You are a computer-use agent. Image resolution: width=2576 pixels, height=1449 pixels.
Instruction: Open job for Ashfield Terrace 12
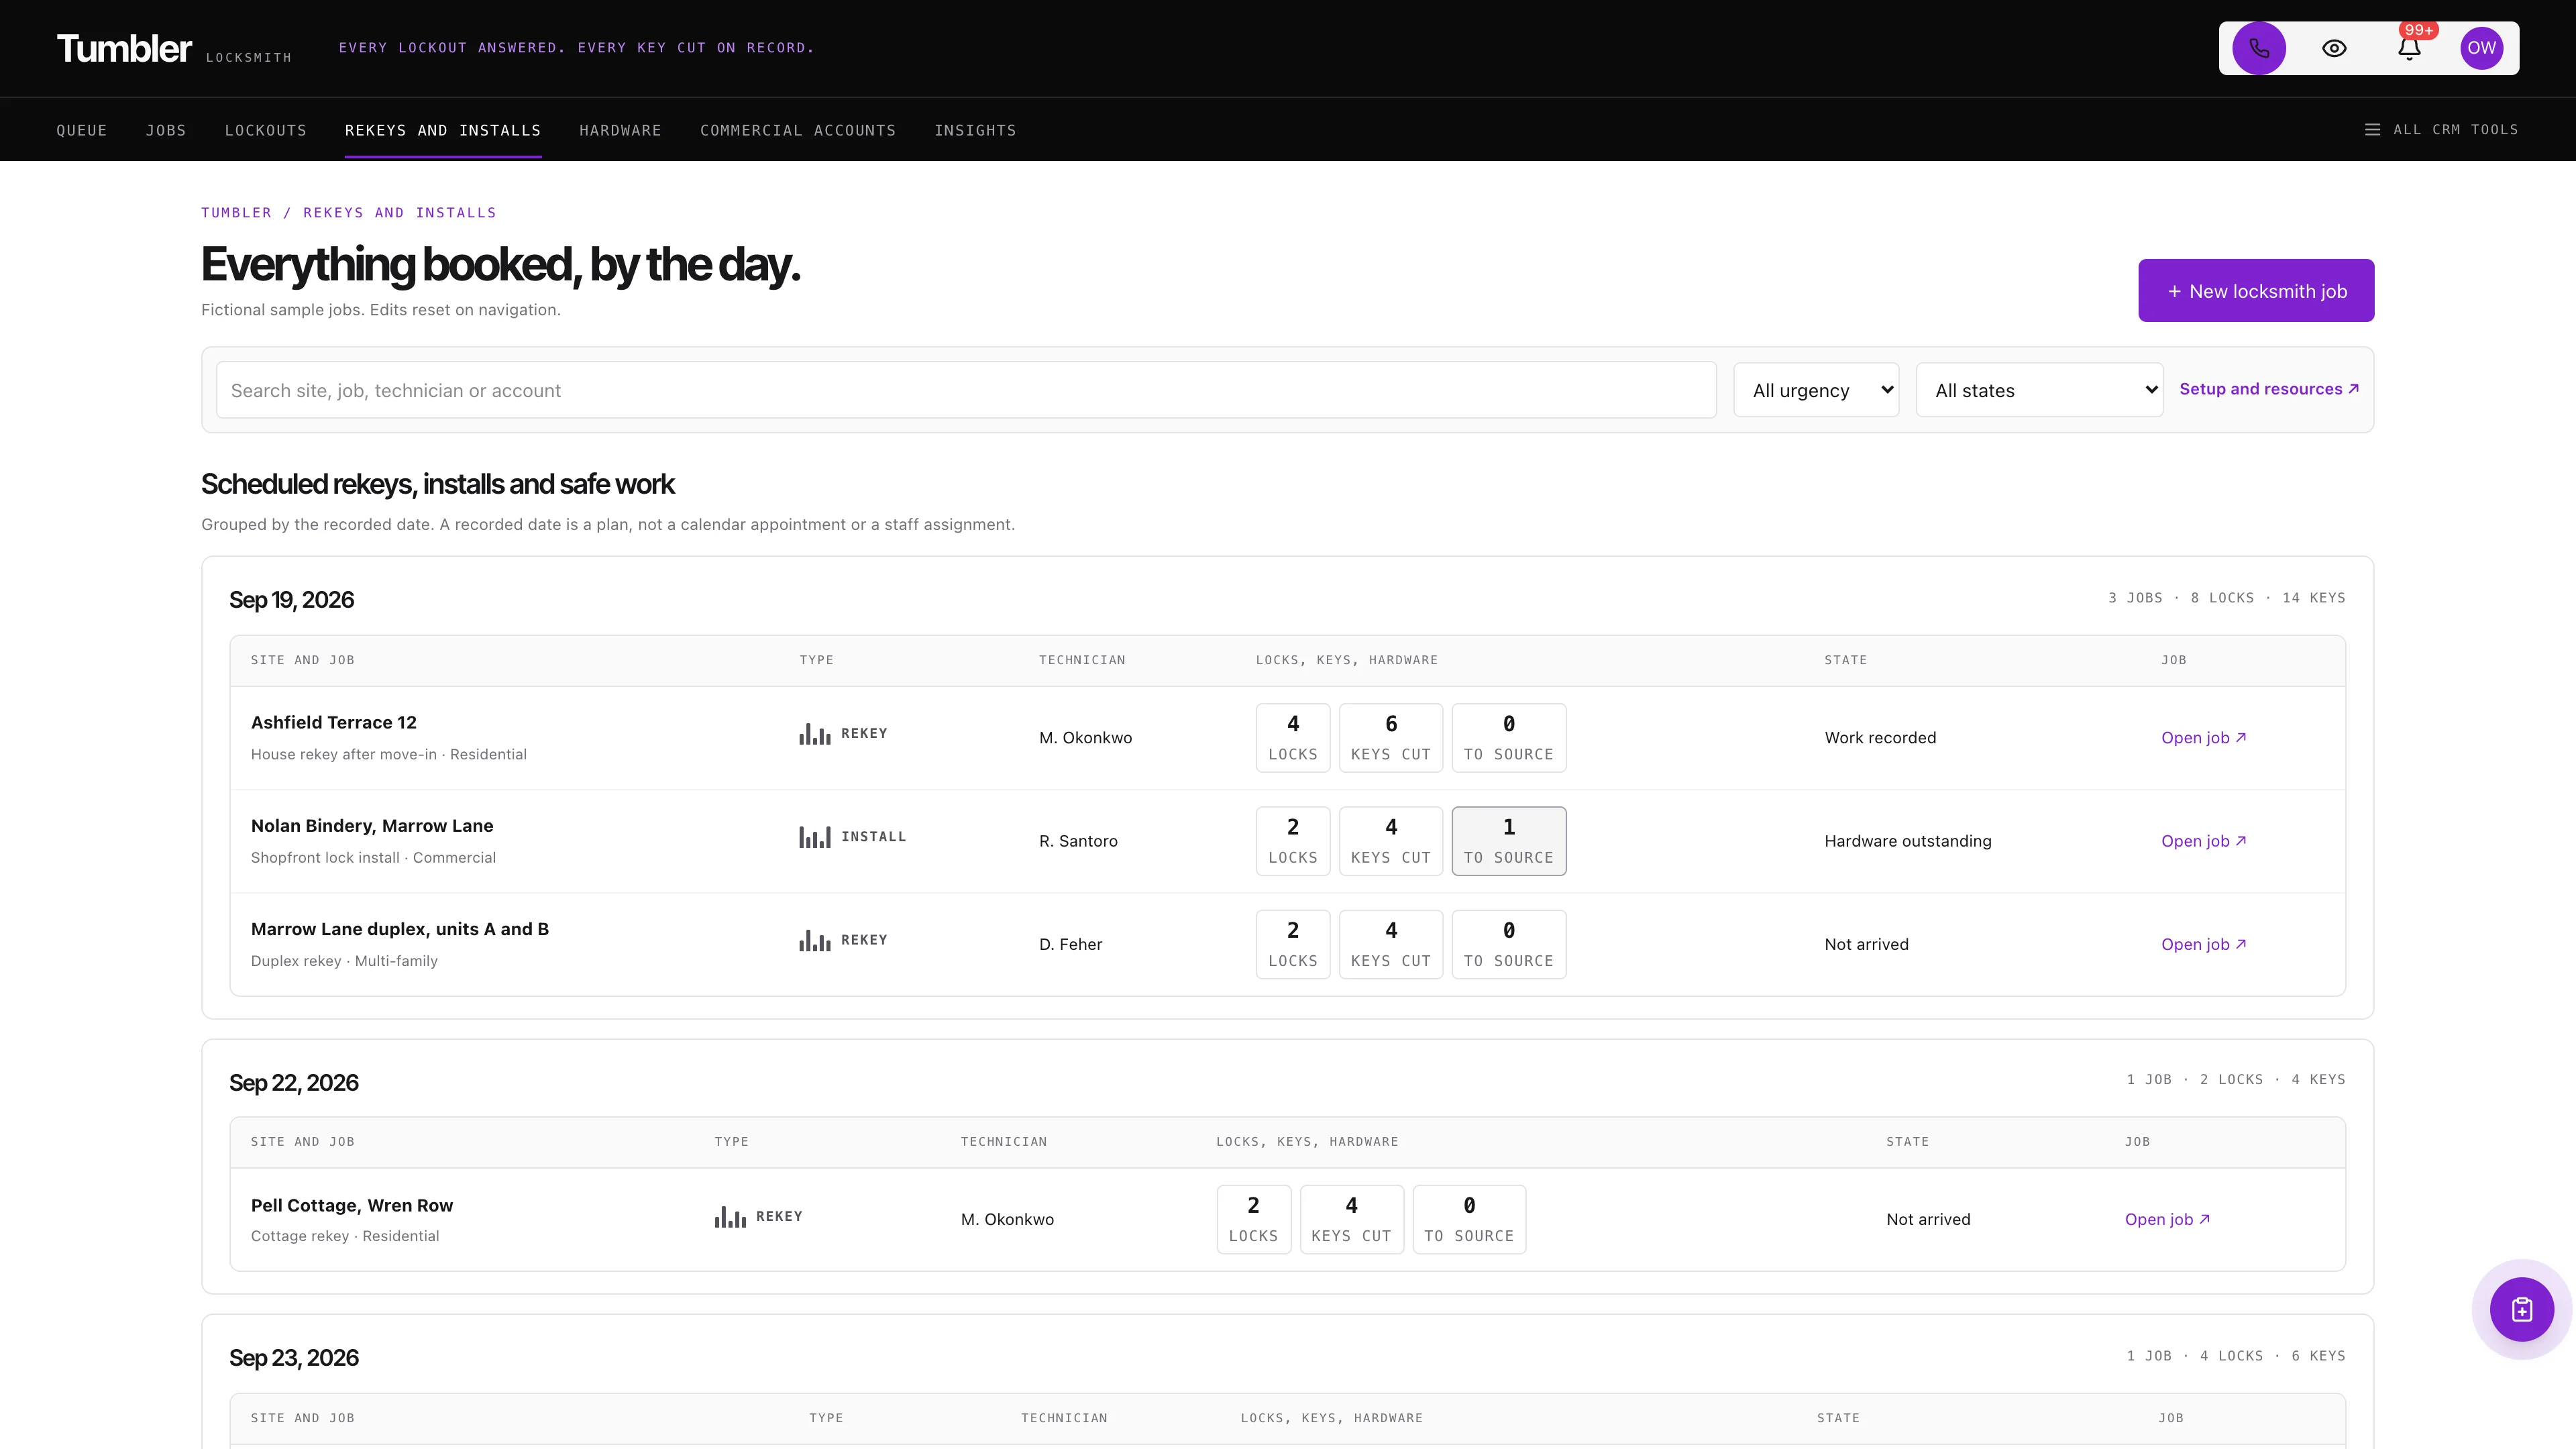coord(2203,738)
